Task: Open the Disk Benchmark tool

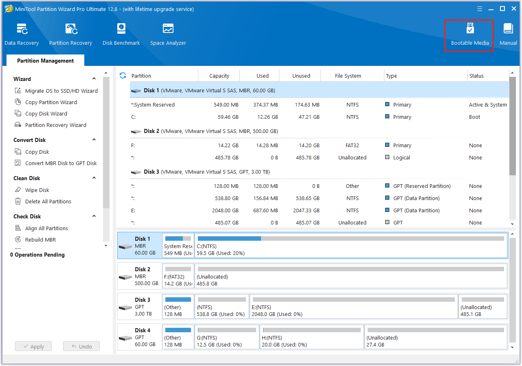Action: coord(121,35)
